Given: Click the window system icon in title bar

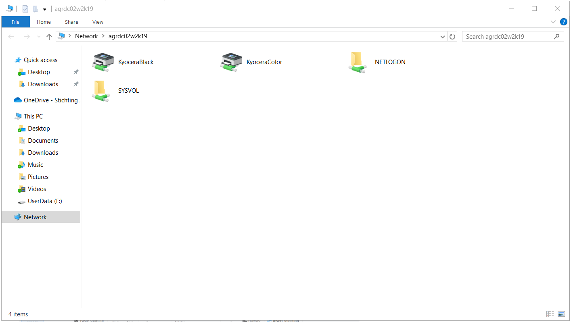Looking at the screenshot, I should coord(10,8).
